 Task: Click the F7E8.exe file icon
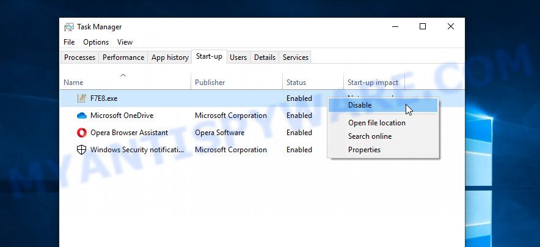pyautogui.click(x=82, y=98)
